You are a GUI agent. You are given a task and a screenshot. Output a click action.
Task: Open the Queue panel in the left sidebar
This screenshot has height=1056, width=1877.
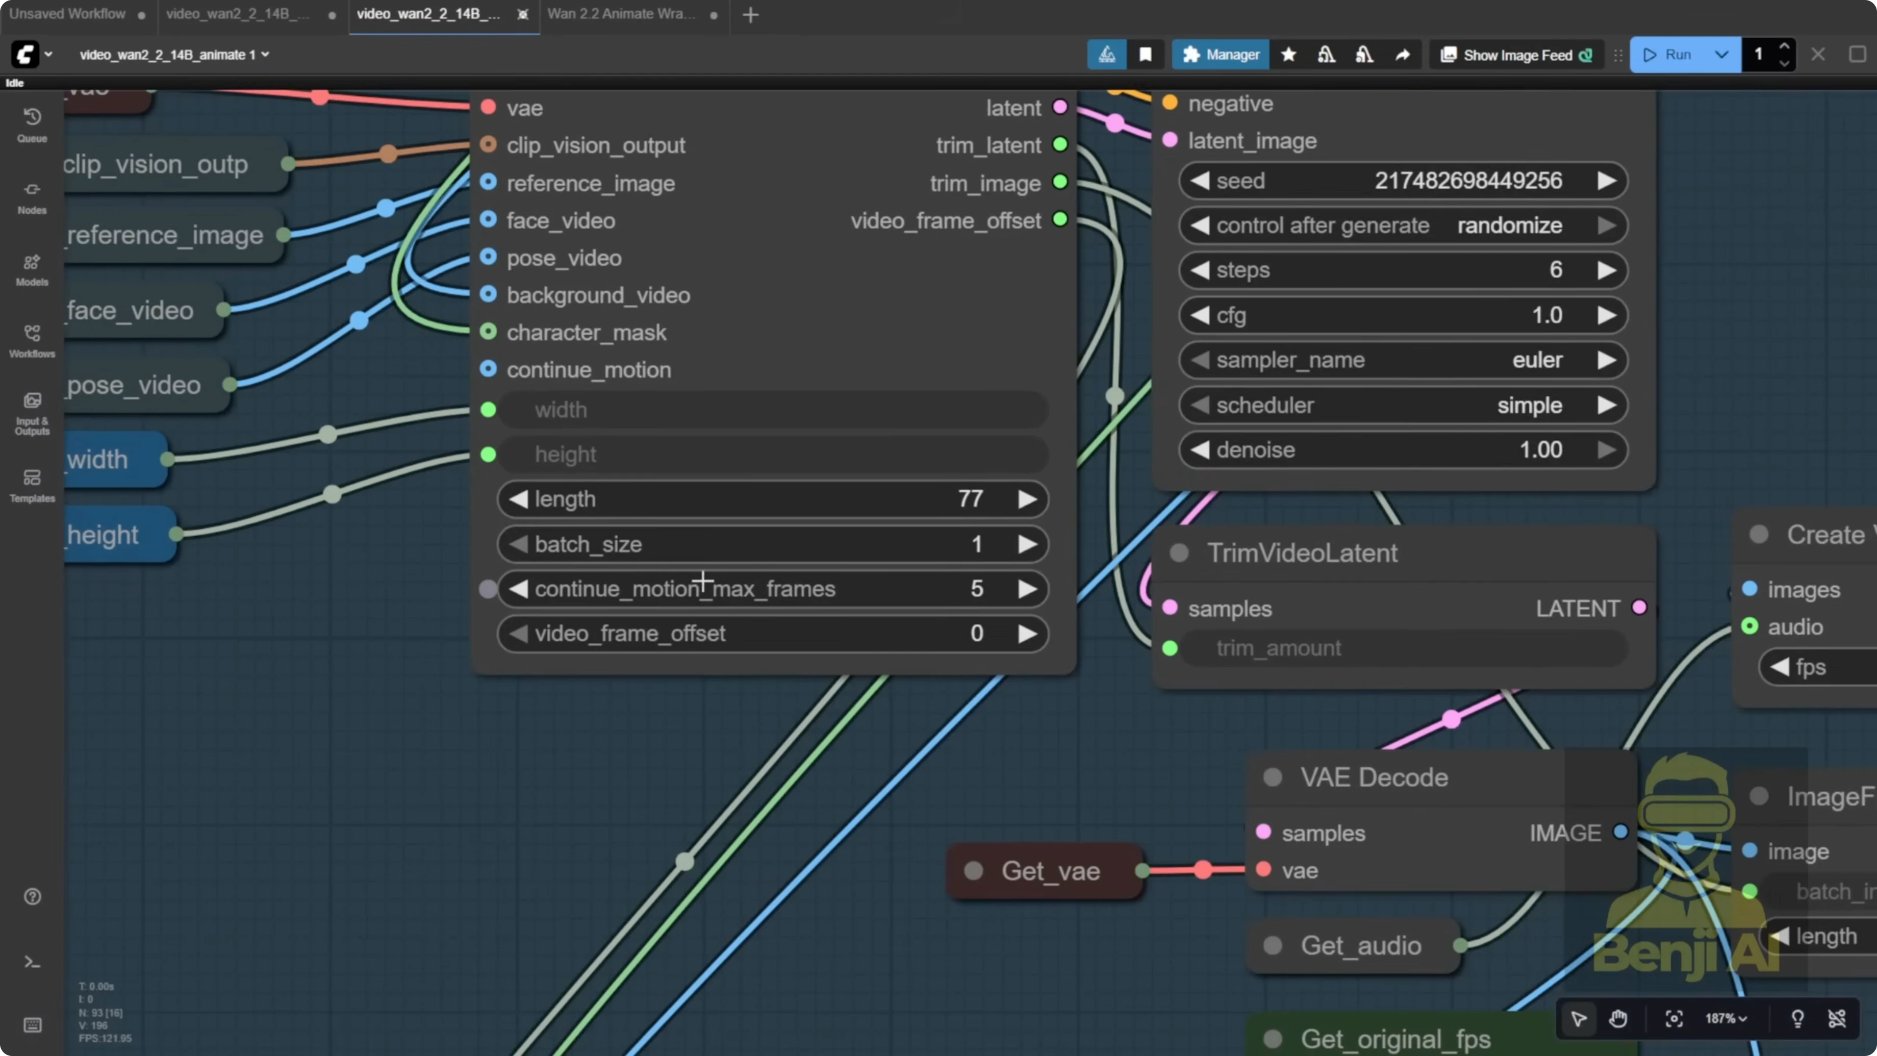pyautogui.click(x=32, y=124)
